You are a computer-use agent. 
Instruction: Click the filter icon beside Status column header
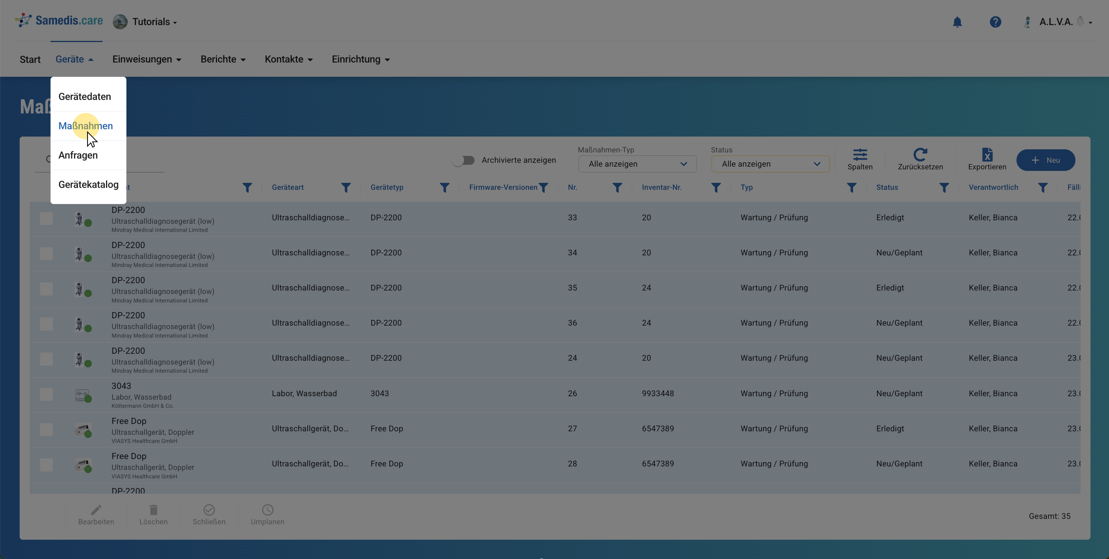944,188
